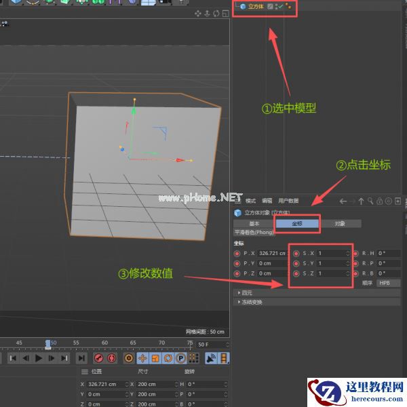Enable position keyframe recording icon

(143, 357)
